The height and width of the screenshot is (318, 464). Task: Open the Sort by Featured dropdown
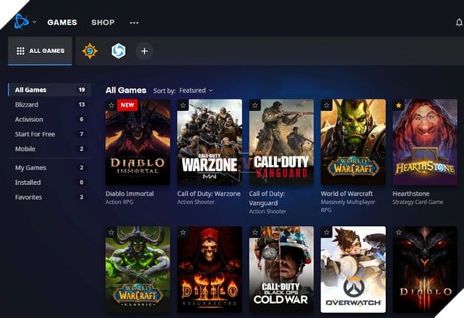click(196, 91)
